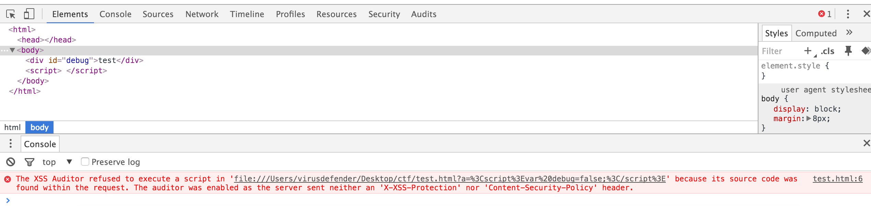Activate the inspect element picker icon
The image size is (871, 206).
click(x=11, y=14)
